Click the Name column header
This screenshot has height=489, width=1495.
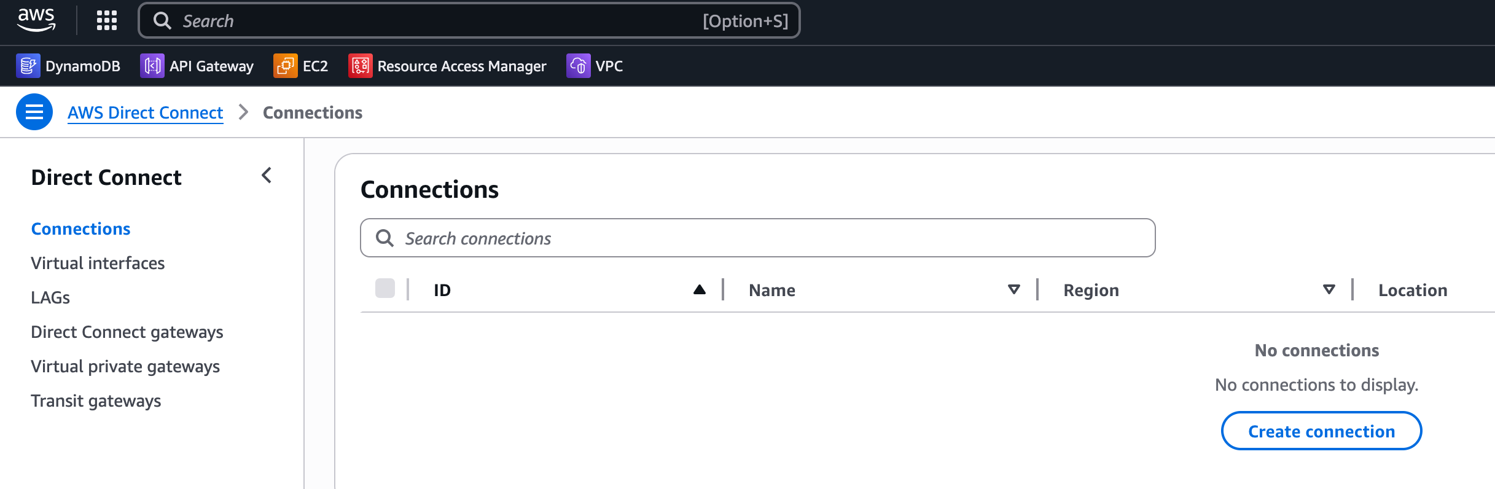point(772,290)
